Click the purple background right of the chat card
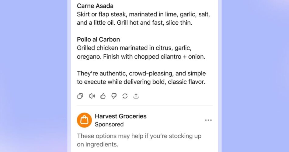 (x=256, y=76)
